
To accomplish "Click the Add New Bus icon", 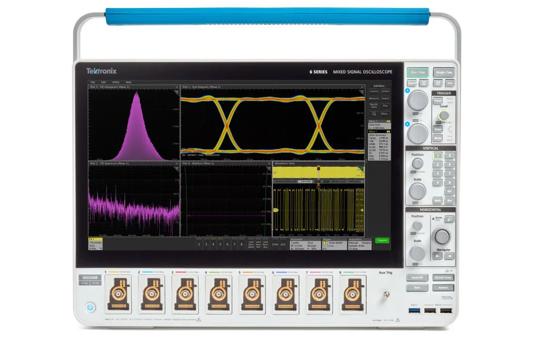I will point(265,244).
